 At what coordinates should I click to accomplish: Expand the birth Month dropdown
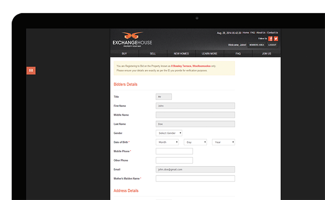[167, 142]
